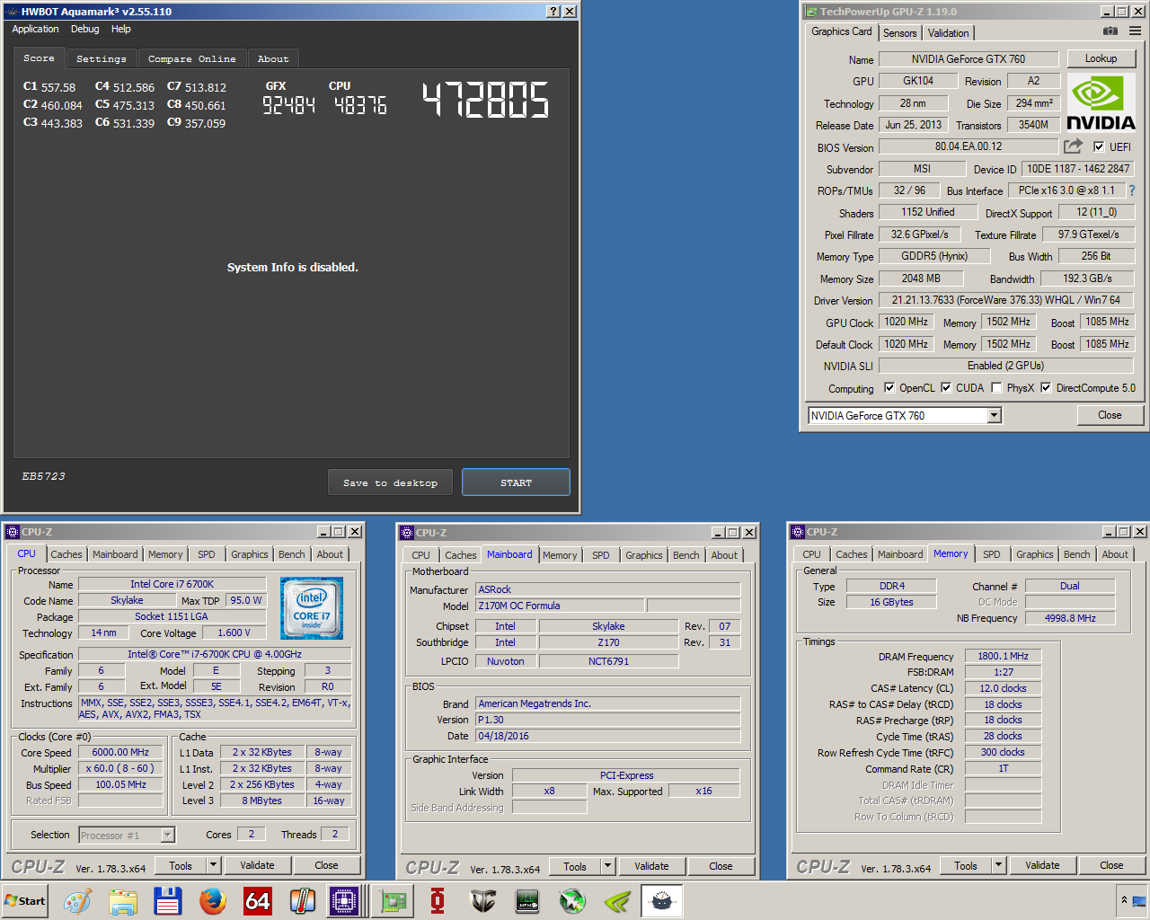Click the NVIDIA logo in GPU-Z
This screenshot has height=920, width=1150.
click(1101, 103)
